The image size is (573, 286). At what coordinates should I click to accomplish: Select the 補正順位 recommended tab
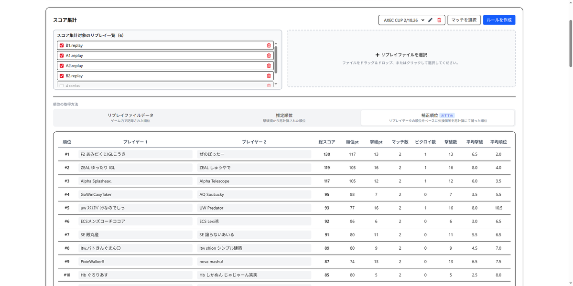(437, 117)
